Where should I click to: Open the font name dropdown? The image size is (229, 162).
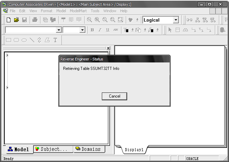click(x=59, y=30)
